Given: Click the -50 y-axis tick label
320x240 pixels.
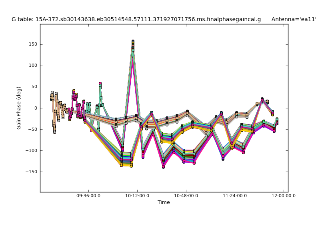Looking at the screenshot, I should [x=33, y=129].
